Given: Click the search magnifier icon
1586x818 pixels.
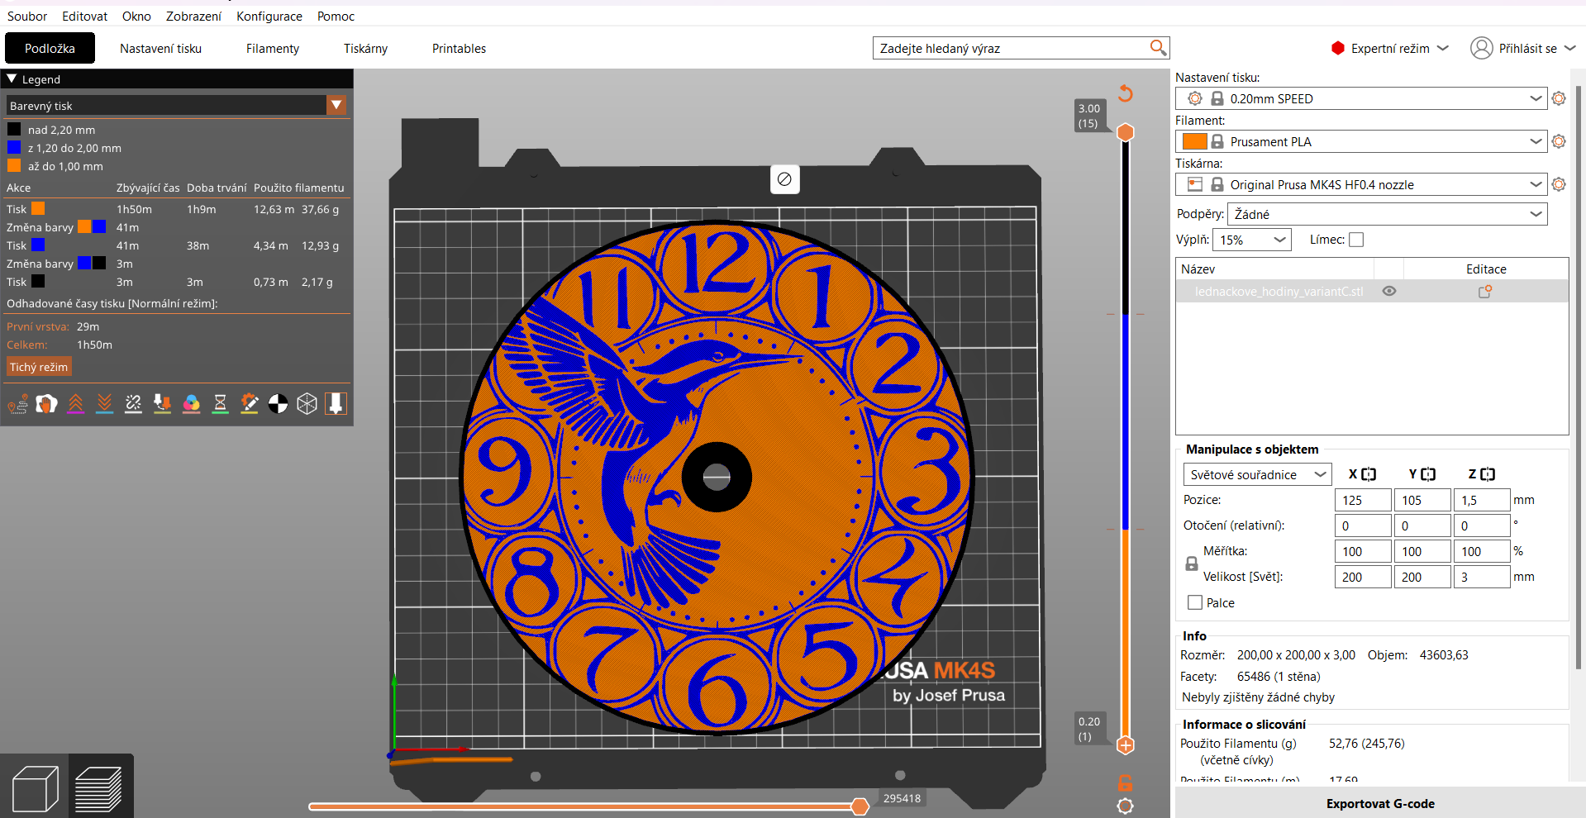Looking at the screenshot, I should click(1158, 48).
